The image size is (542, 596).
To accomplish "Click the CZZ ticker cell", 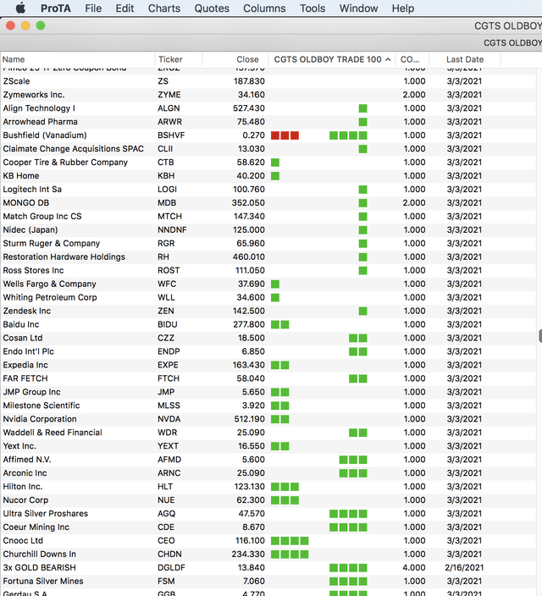I will tap(166, 338).
